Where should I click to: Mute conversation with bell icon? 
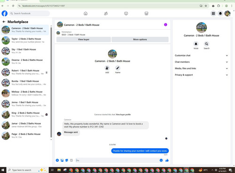196,44
